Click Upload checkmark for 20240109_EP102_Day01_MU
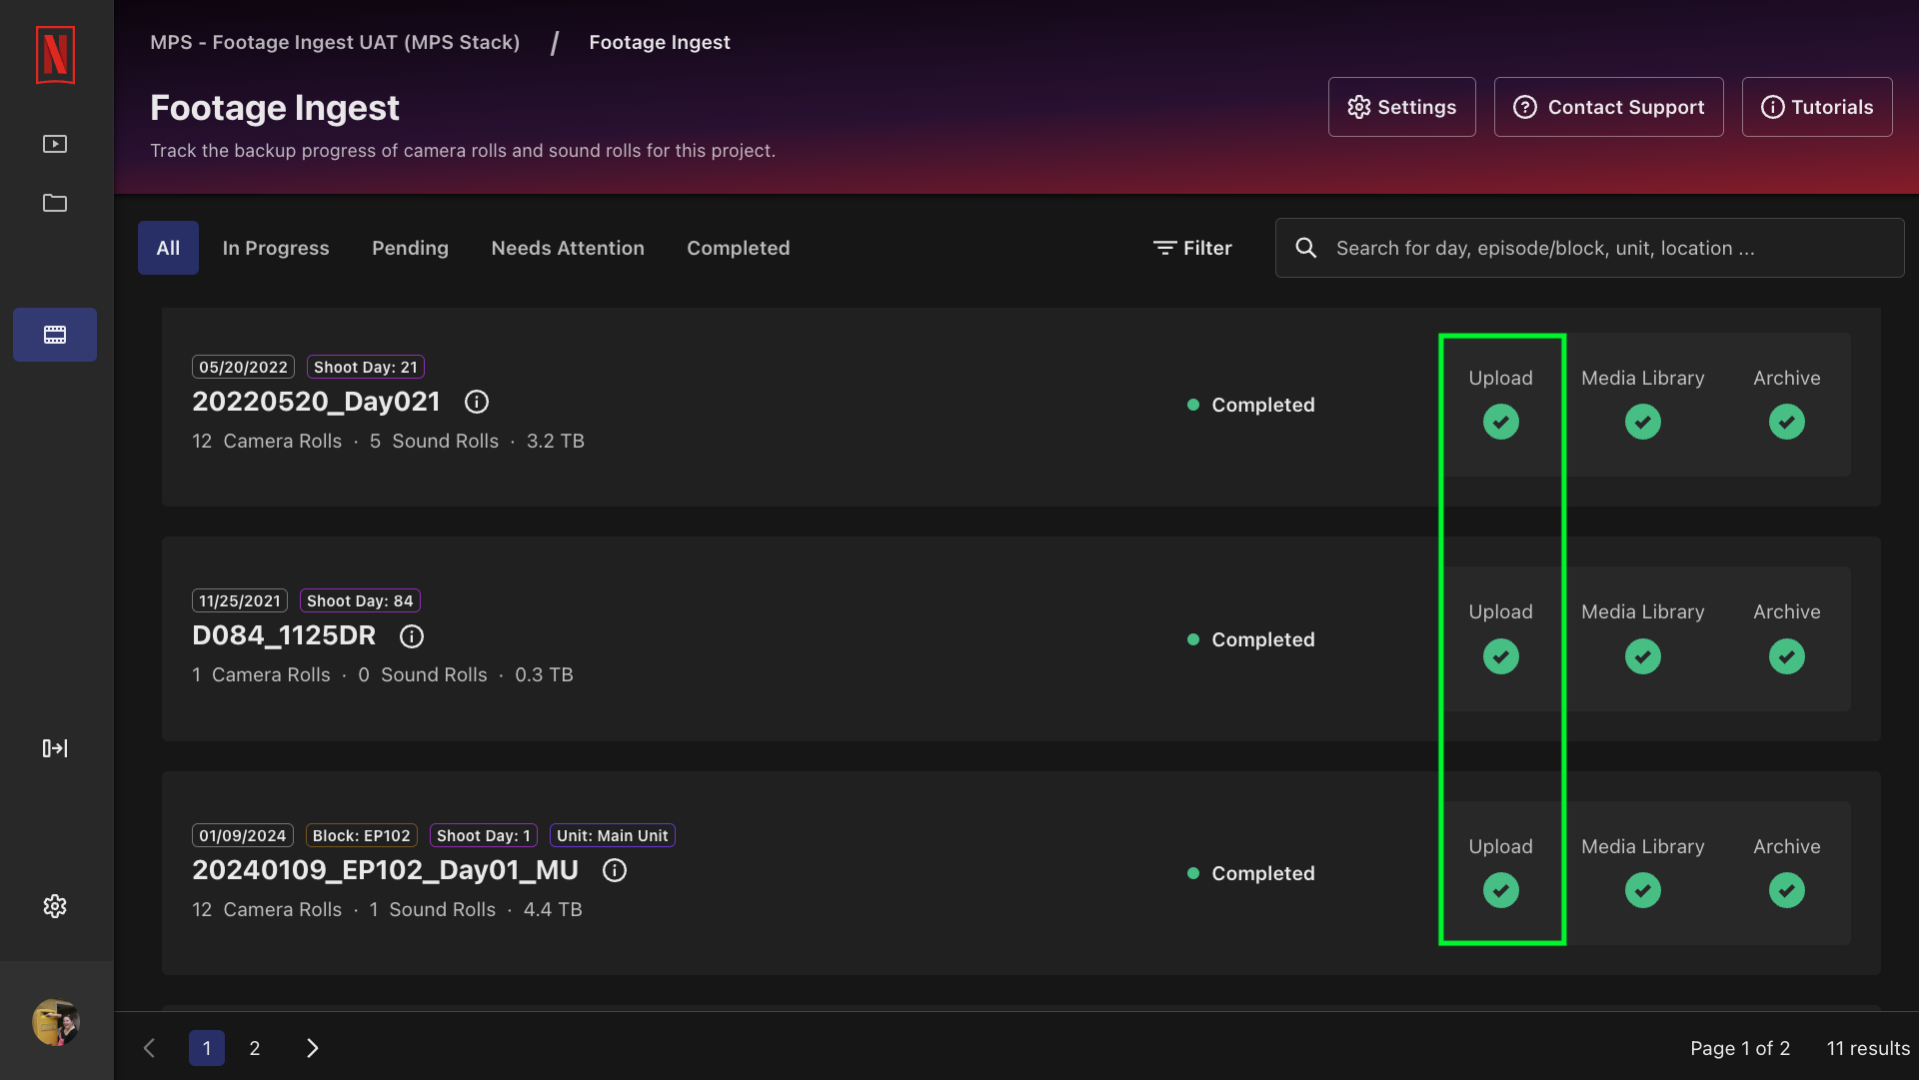Image resolution: width=1919 pixels, height=1080 pixels. click(1501, 890)
